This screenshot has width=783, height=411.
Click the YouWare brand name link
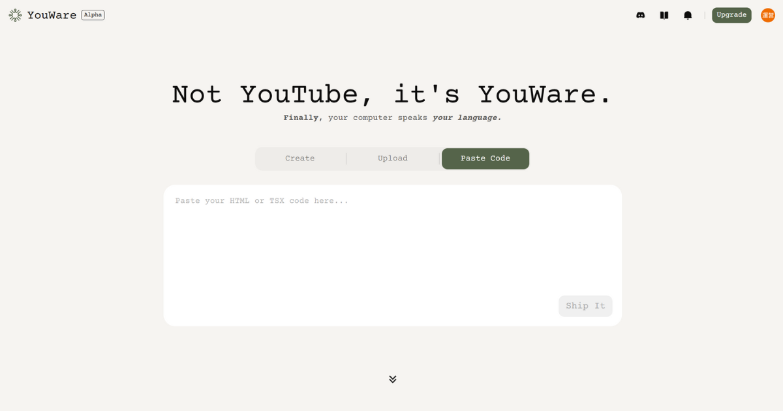coord(52,15)
